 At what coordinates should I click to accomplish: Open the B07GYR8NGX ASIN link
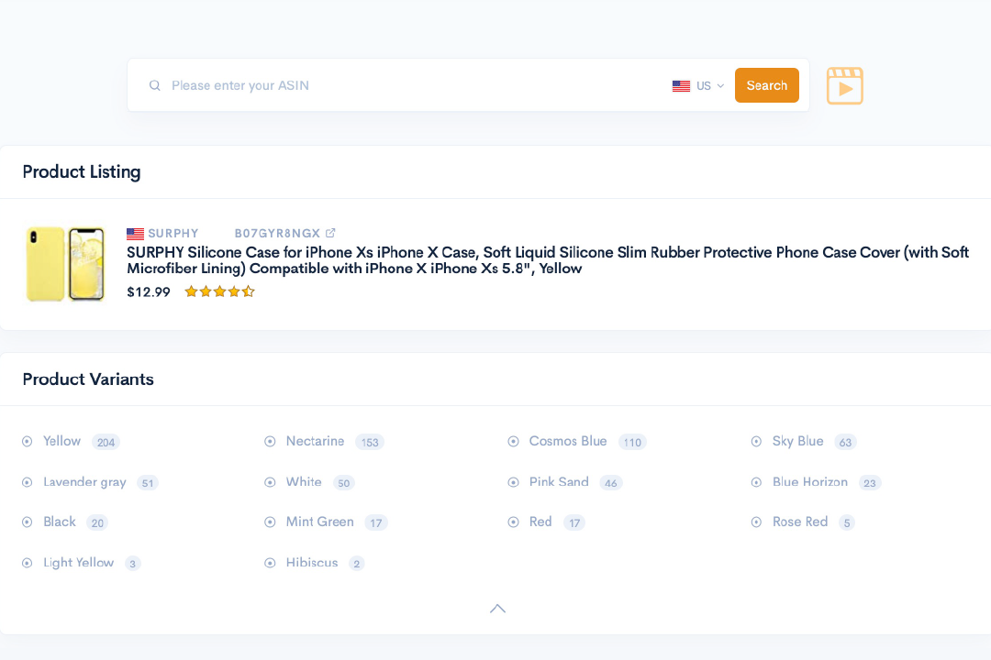coord(277,234)
